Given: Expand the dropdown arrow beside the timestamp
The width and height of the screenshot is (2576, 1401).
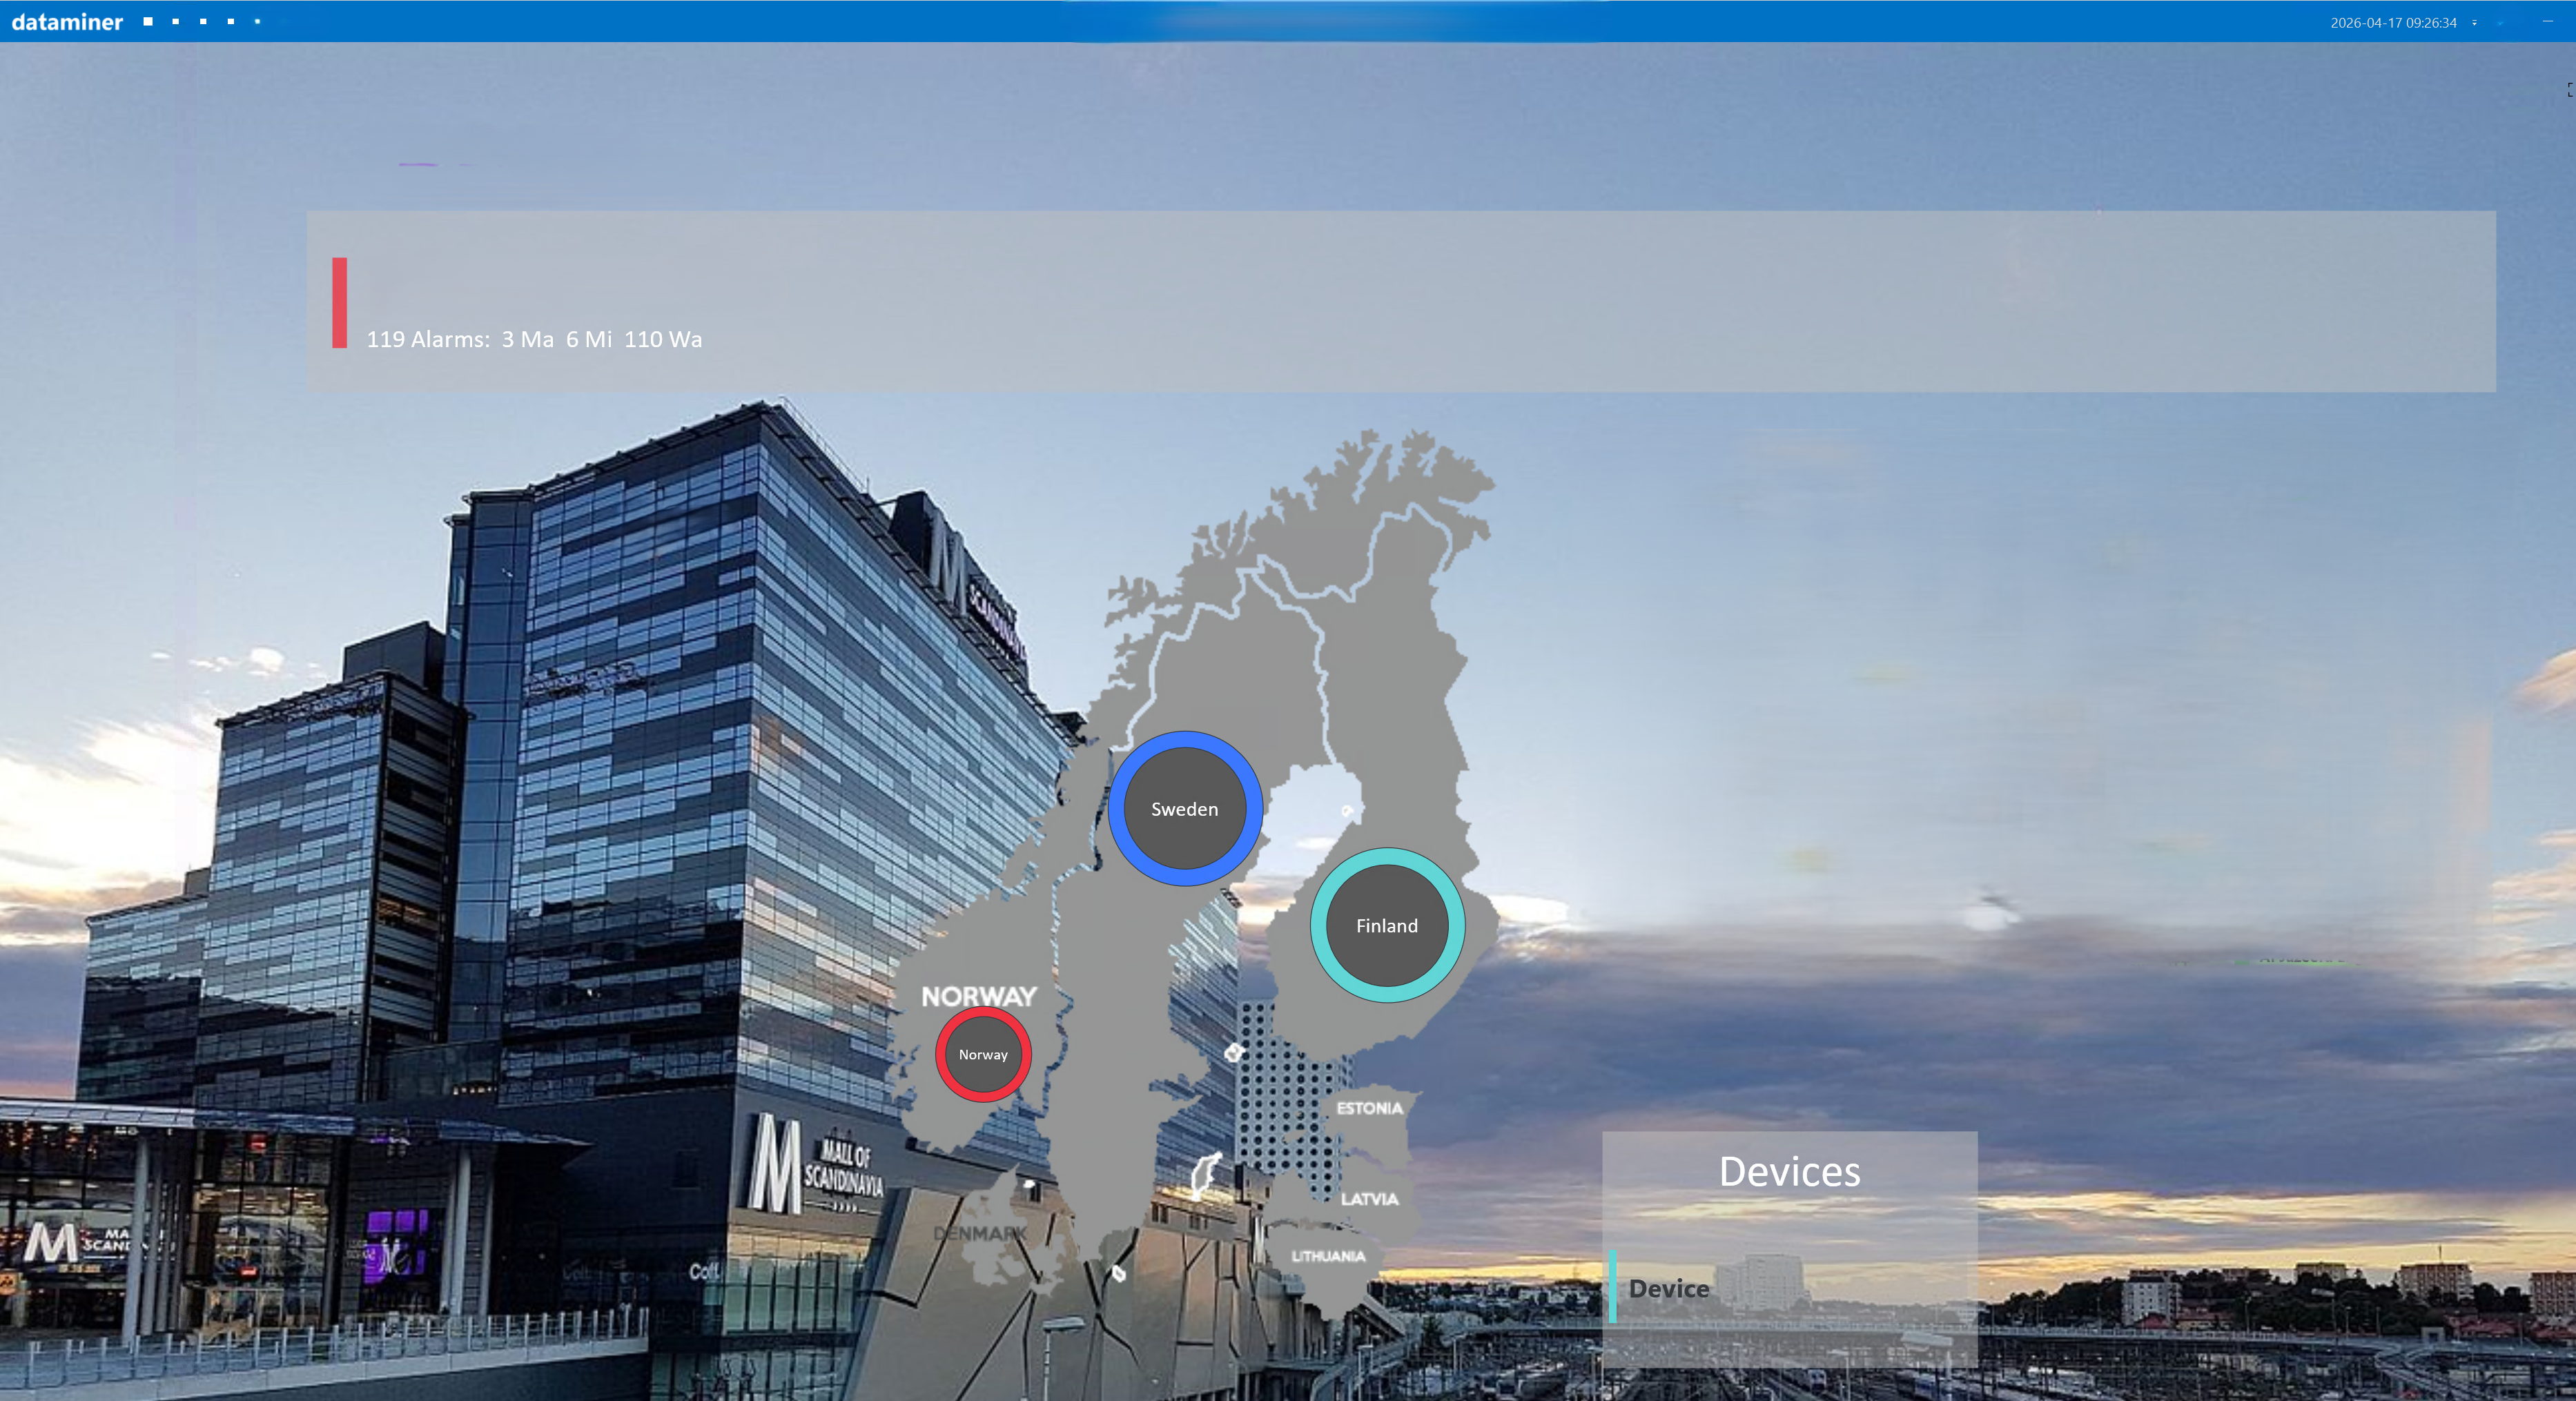Looking at the screenshot, I should (2474, 22).
